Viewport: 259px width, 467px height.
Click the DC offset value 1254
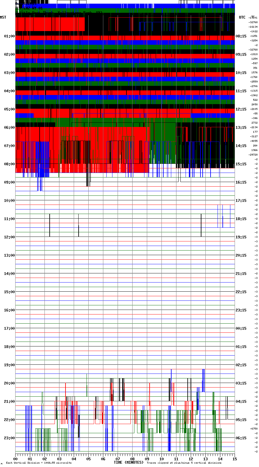point(255,59)
